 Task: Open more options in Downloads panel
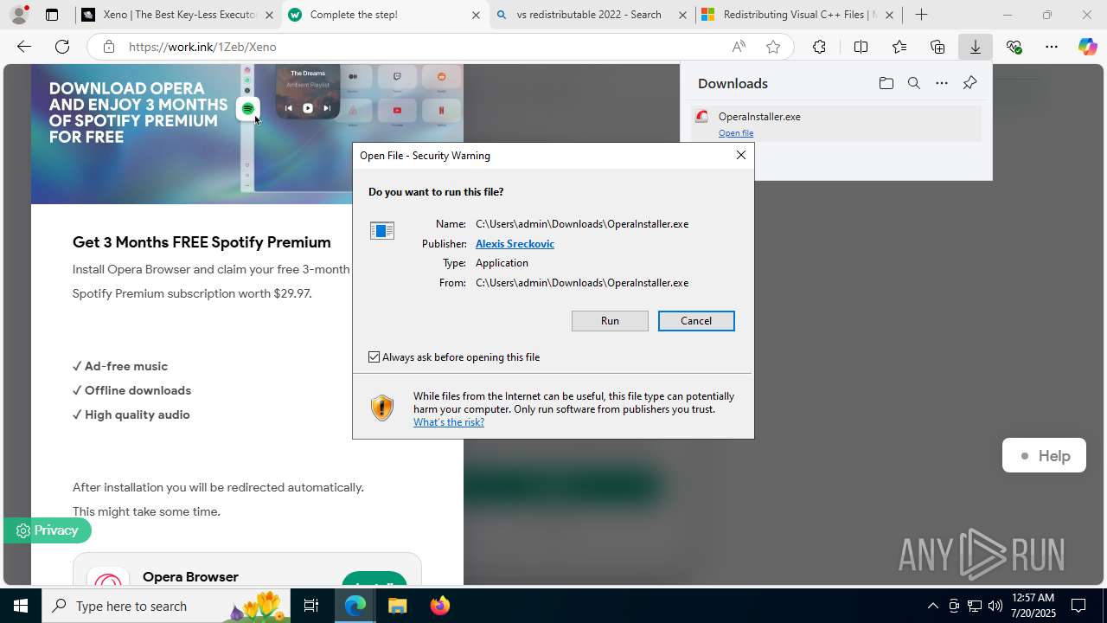tap(942, 83)
